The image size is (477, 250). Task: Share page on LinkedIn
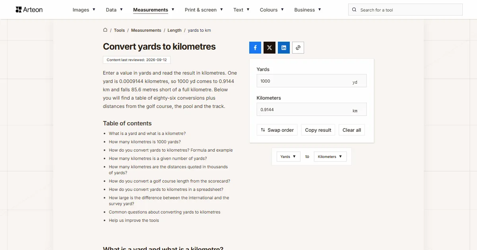(284, 48)
